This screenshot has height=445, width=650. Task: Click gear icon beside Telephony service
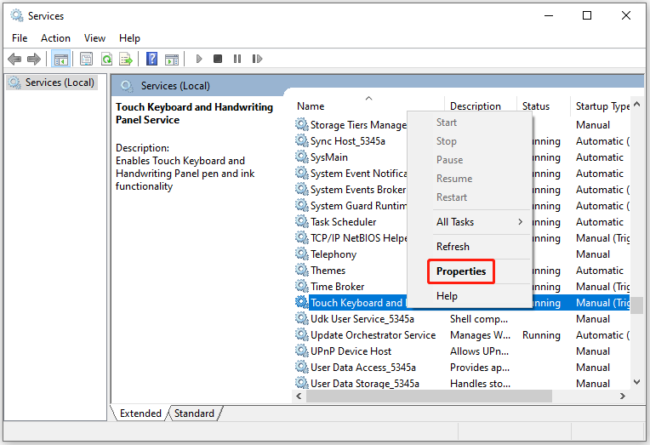(x=302, y=254)
